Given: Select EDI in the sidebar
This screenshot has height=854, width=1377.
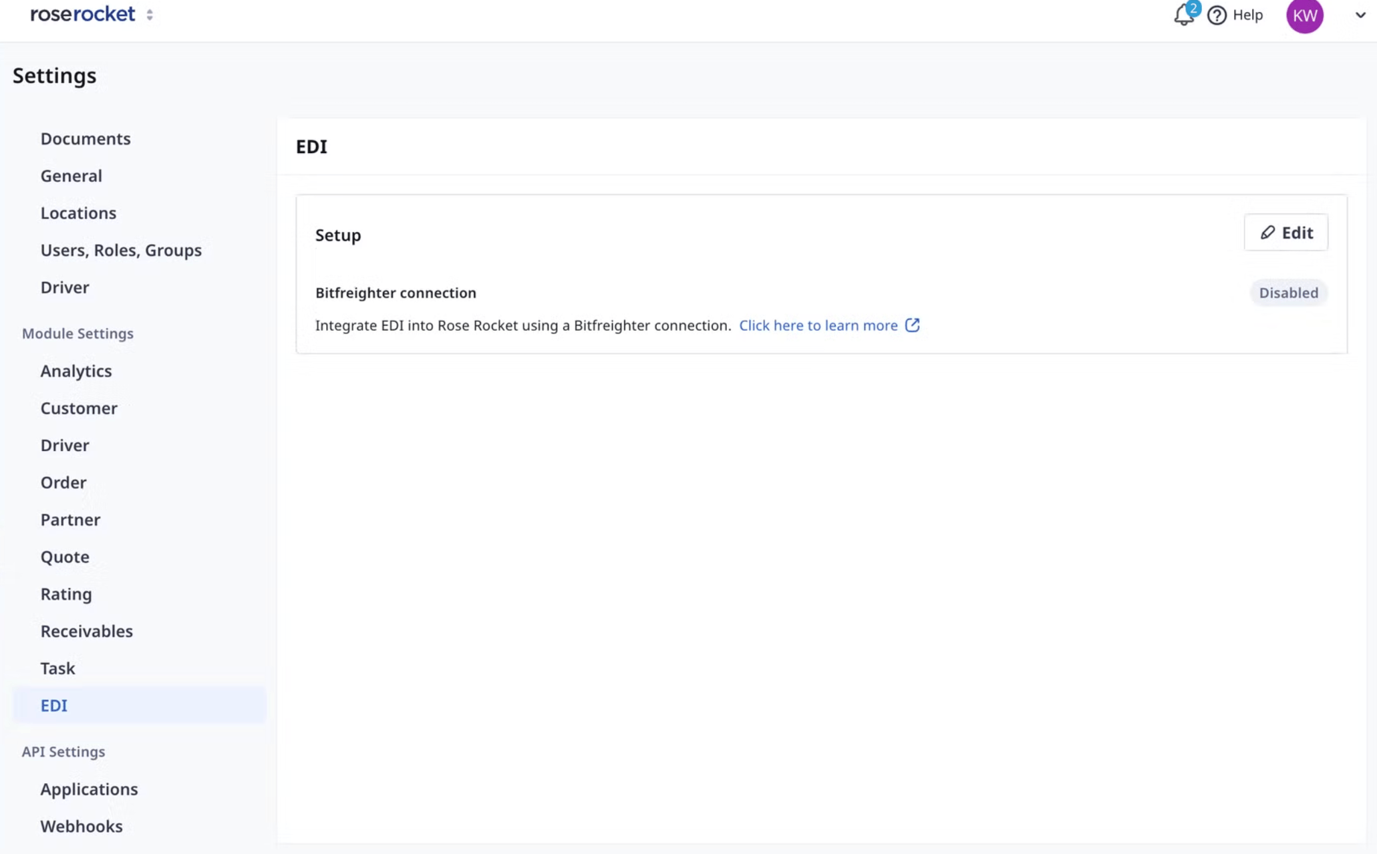Looking at the screenshot, I should [53, 705].
